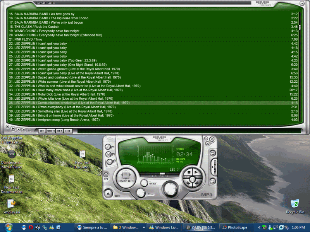Select track 20 Everybody have fun tonight (Extended Mix)
Screen dimensions: 310x232
click(x=153, y=35)
